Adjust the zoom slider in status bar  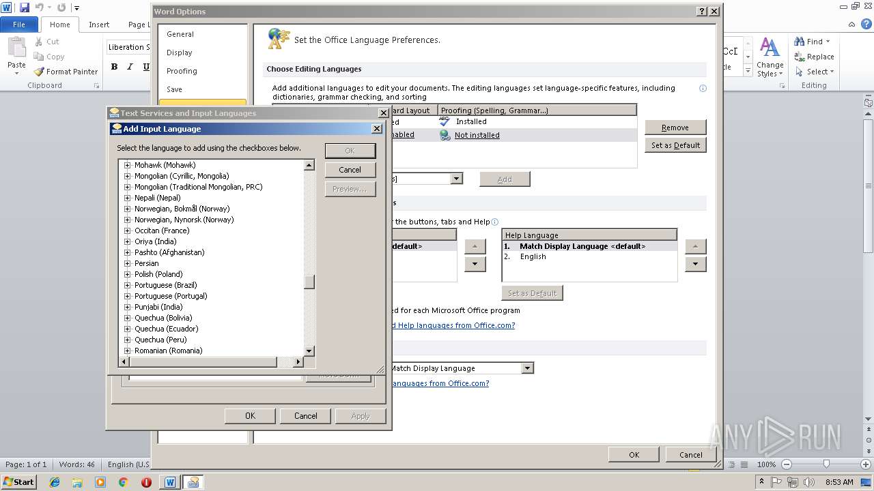point(826,464)
